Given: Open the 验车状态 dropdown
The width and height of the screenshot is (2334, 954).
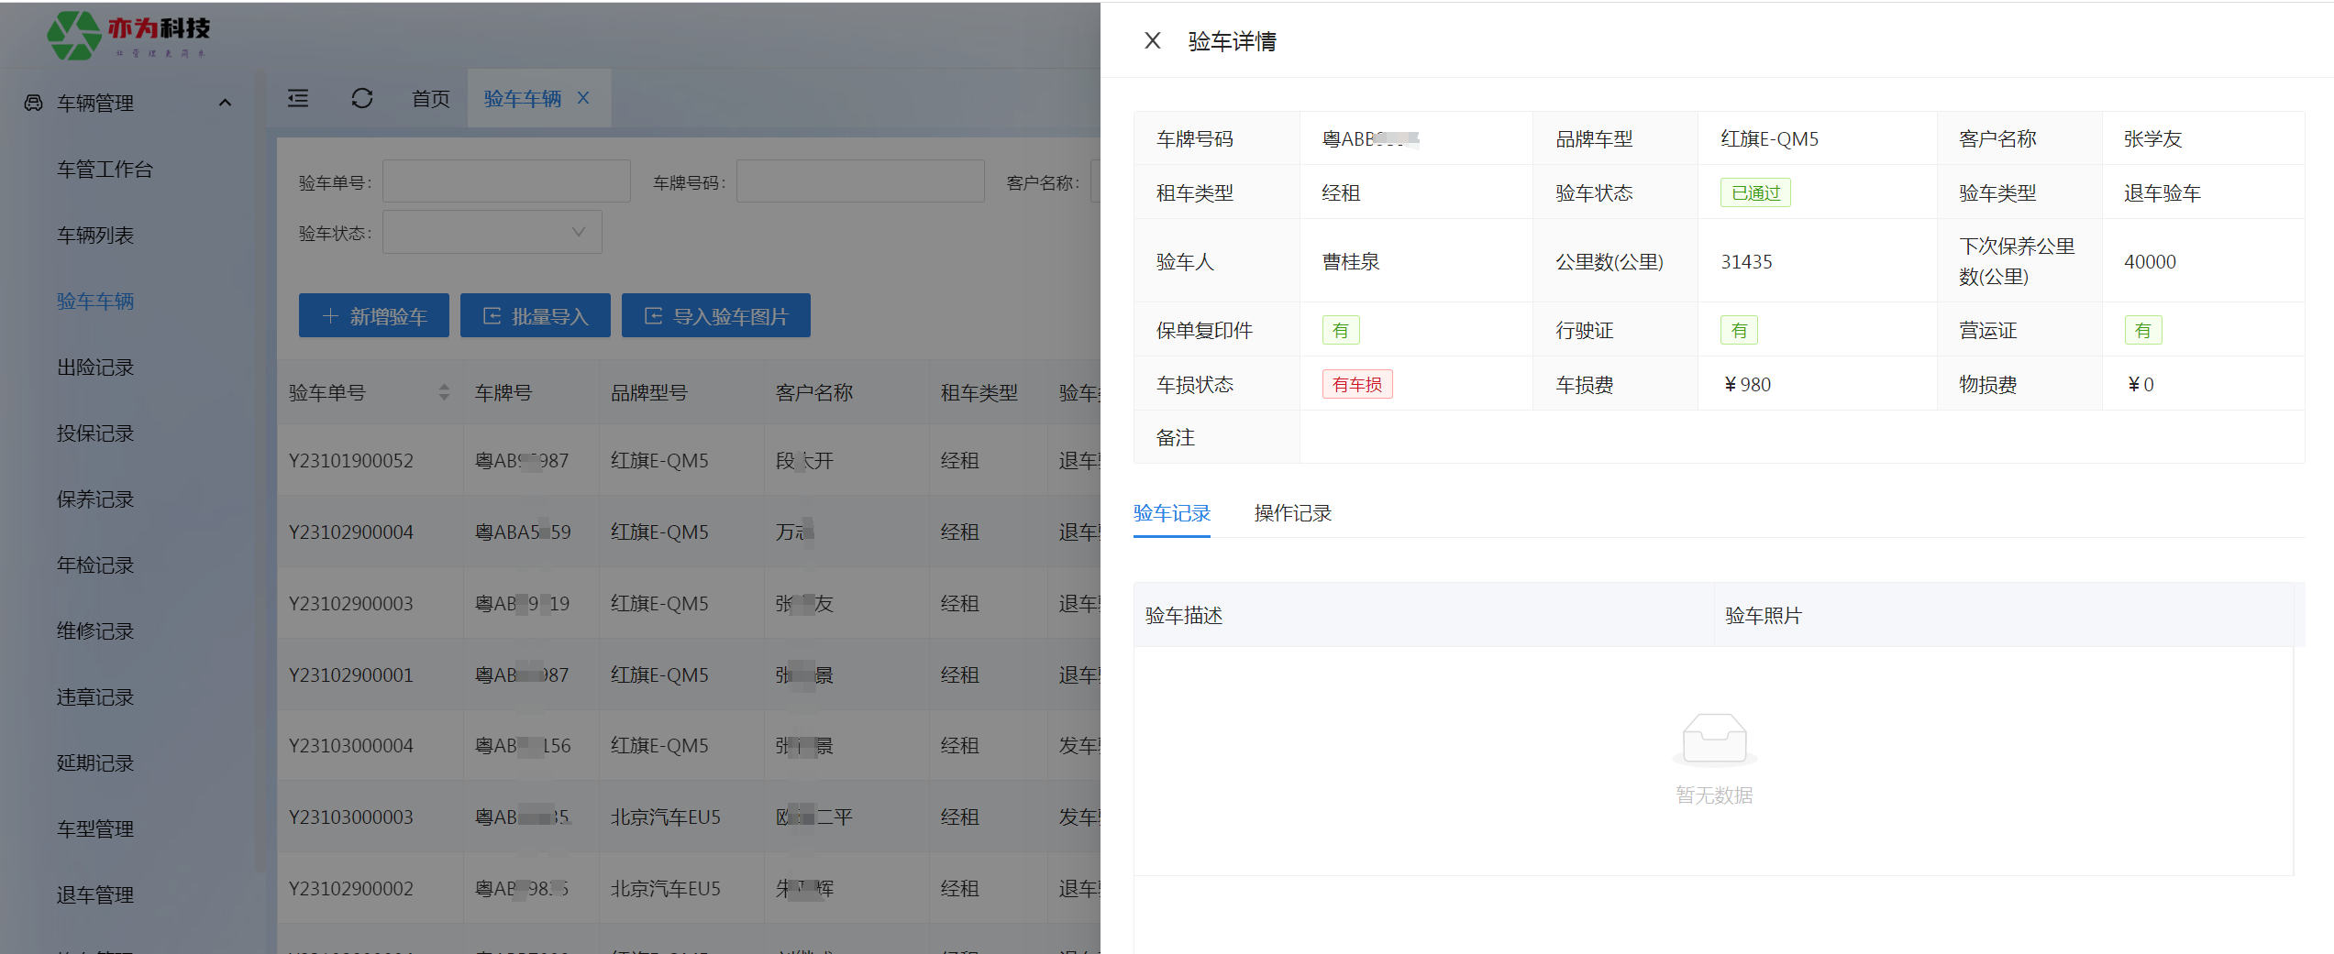Looking at the screenshot, I should (492, 233).
